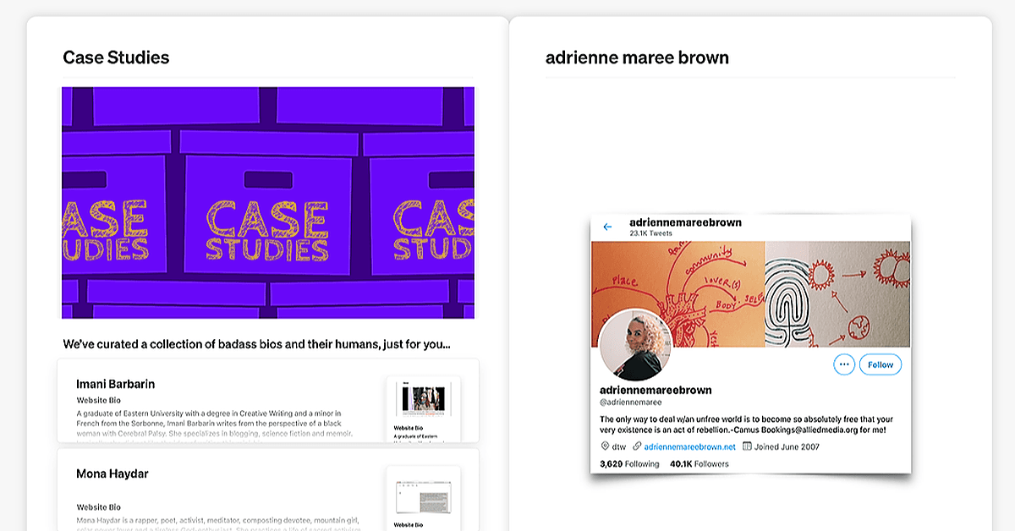The height and width of the screenshot is (531, 1015).
Task: Click the Follow button
Action: point(881,364)
